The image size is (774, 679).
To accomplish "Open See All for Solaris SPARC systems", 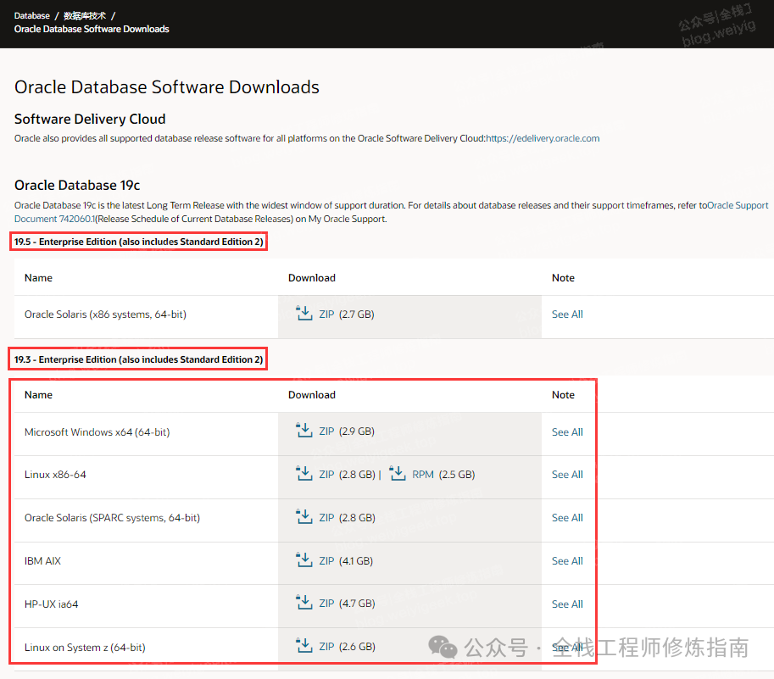I will click(x=567, y=518).
